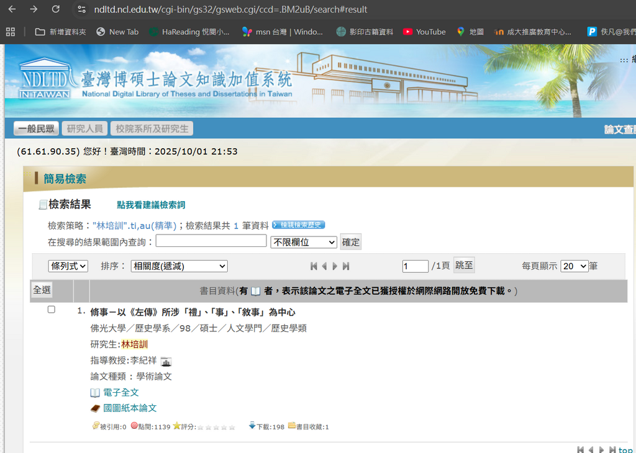Click 全選 to select all results
This screenshot has height=453, width=636.
coord(42,290)
